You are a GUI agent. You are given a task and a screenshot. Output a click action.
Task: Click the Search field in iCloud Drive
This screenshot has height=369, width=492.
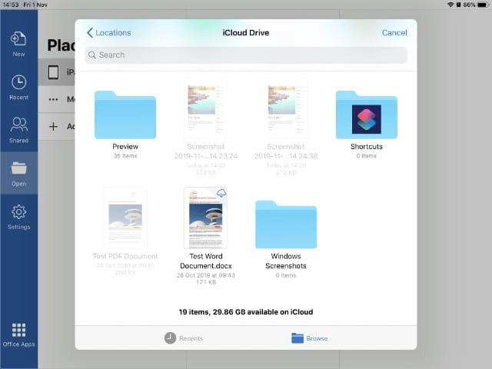point(246,55)
